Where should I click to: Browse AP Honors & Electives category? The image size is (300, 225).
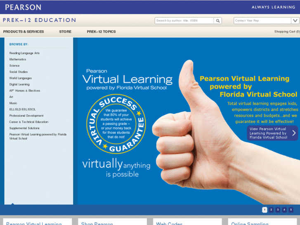click(x=25, y=90)
